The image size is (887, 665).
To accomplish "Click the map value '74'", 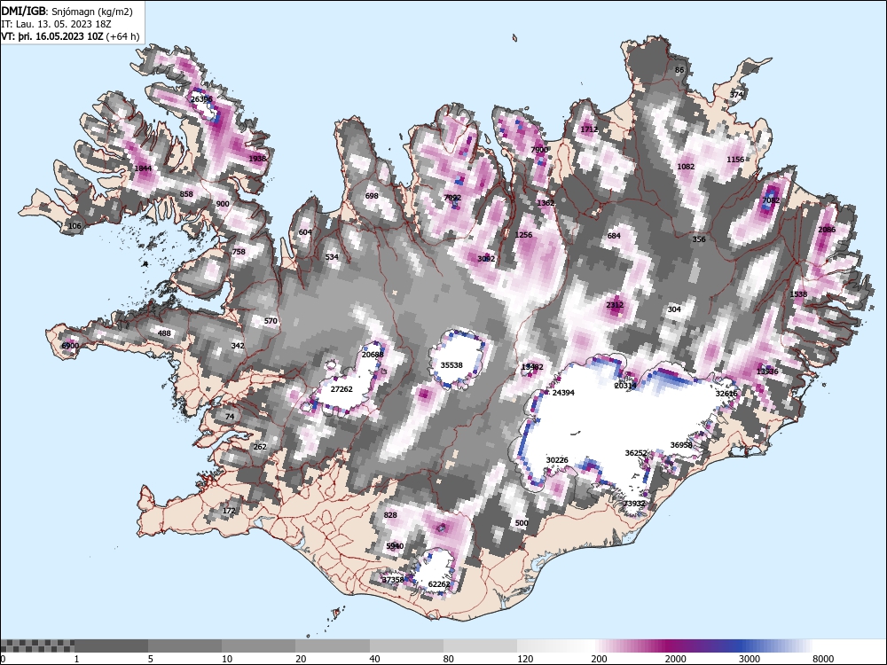I will click(229, 417).
